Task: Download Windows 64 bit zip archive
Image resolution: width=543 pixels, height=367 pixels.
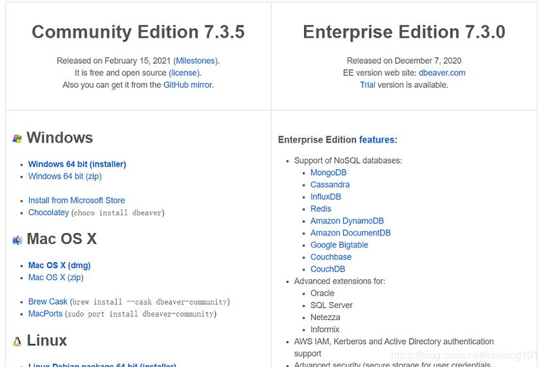Action: pos(65,176)
